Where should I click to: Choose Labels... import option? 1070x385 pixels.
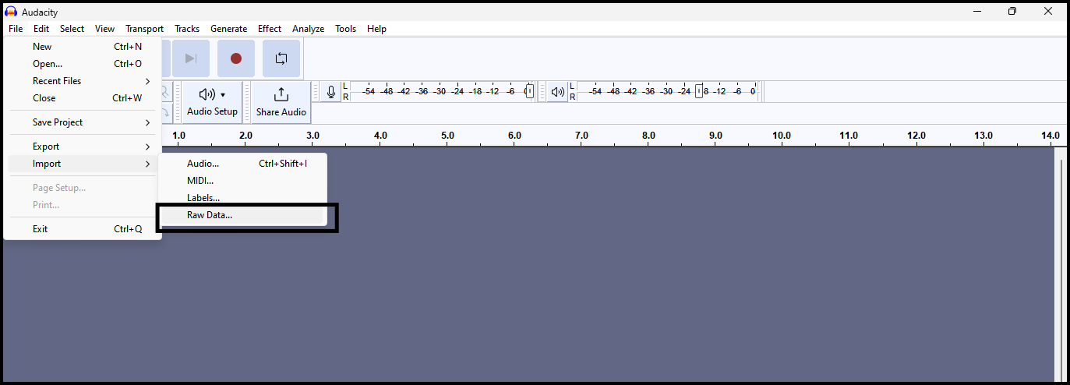[x=242, y=198]
